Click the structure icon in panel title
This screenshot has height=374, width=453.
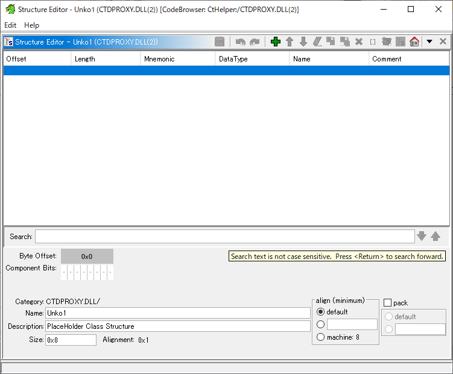[8, 42]
